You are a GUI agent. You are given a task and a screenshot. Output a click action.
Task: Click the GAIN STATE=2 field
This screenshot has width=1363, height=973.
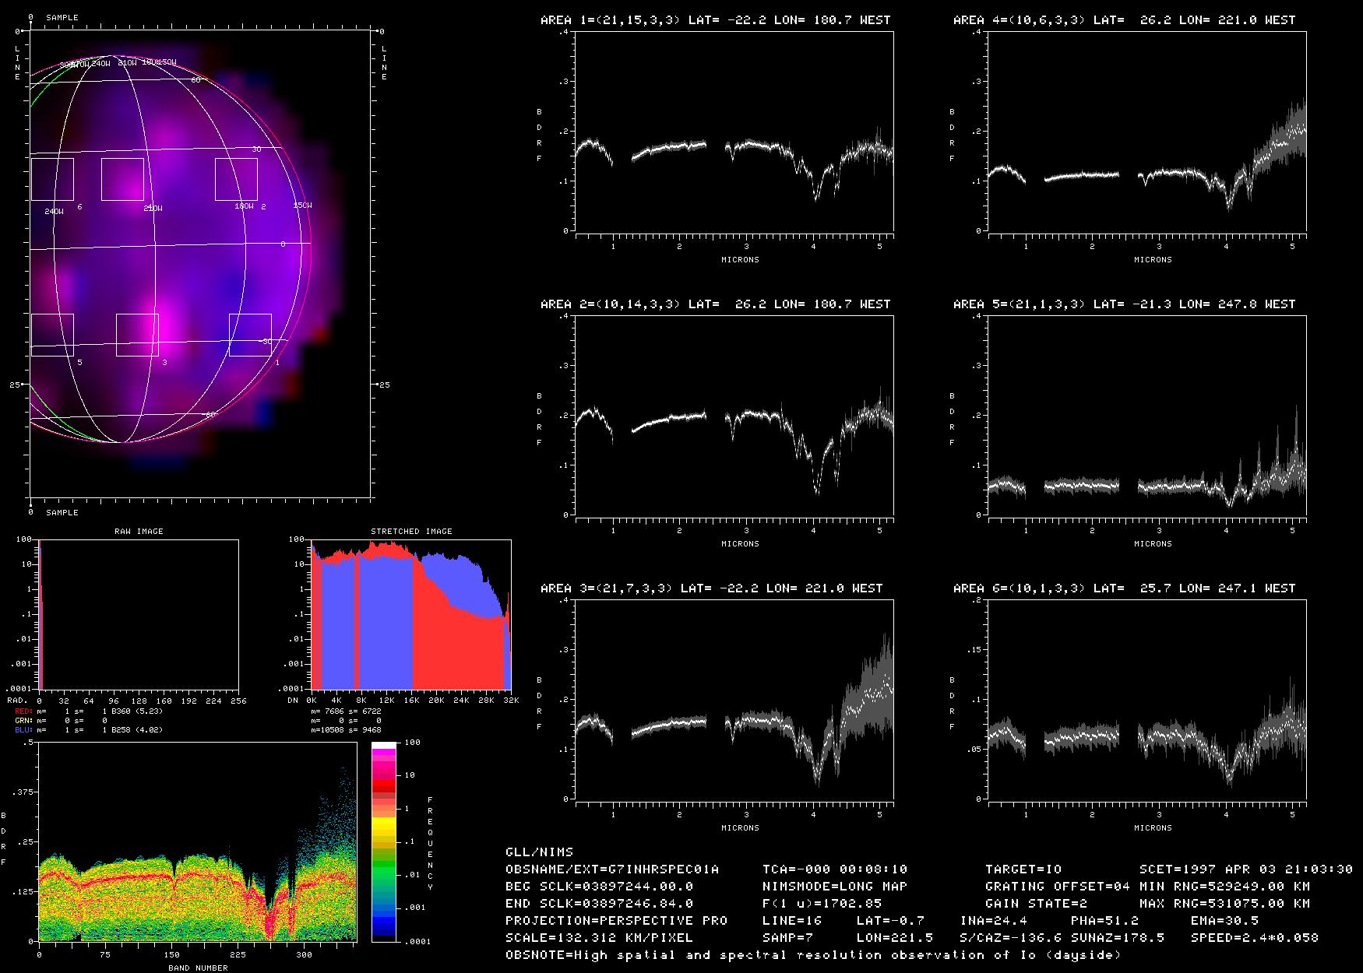pos(1036,904)
